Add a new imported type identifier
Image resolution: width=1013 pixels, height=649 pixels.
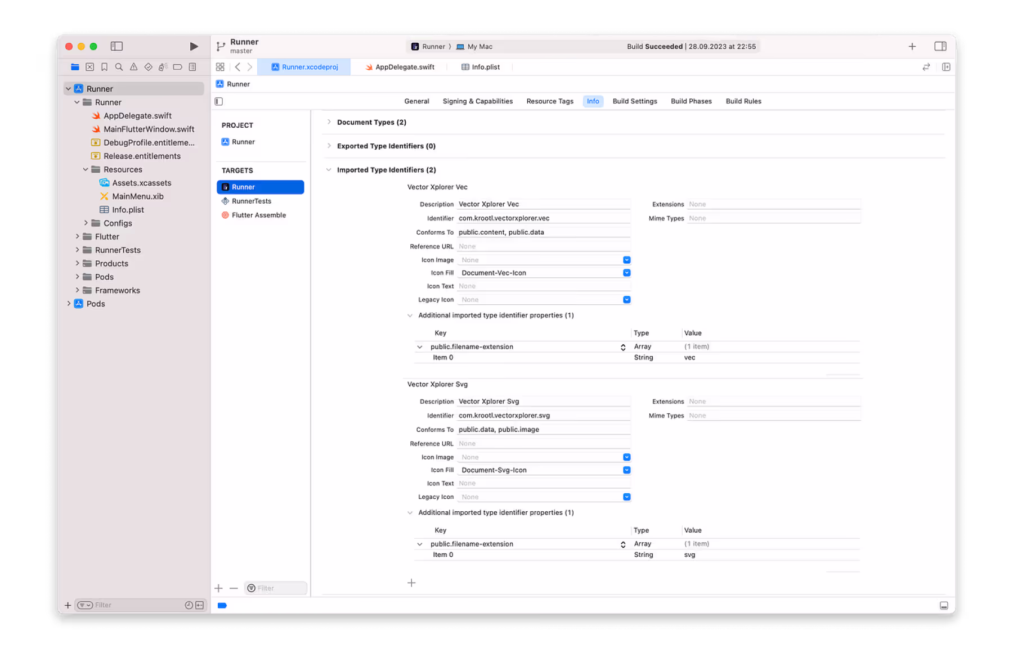tap(411, 583)
